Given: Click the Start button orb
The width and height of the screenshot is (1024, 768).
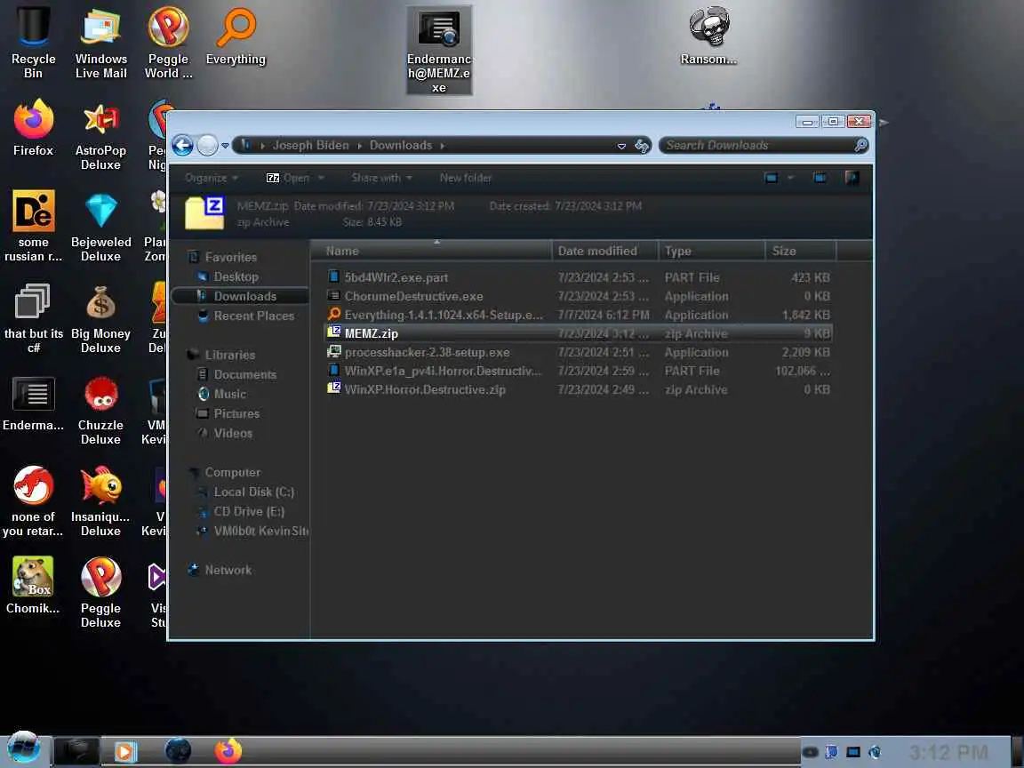Looking at the screenshot, I should click(x=23, y=748).
